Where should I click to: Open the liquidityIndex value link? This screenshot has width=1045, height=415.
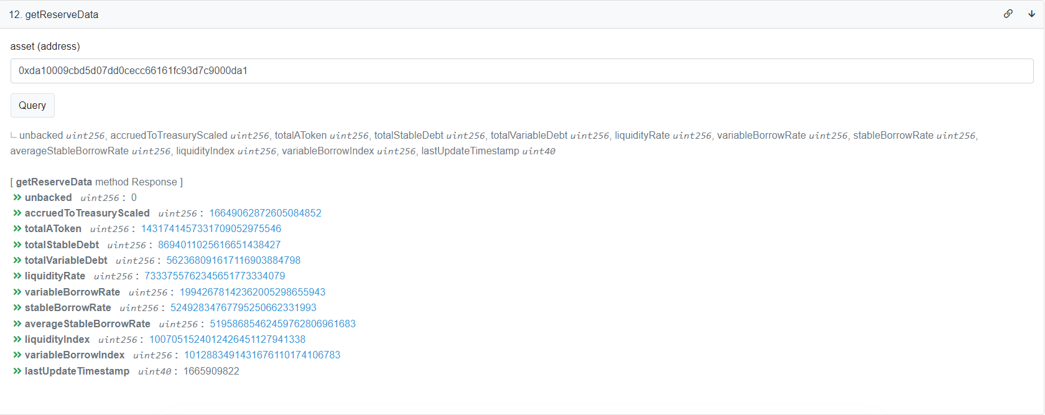click(227, 340)
